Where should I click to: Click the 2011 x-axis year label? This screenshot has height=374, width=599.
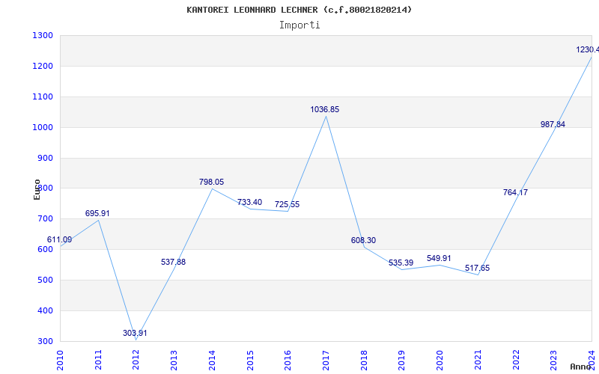coord(98,360)
